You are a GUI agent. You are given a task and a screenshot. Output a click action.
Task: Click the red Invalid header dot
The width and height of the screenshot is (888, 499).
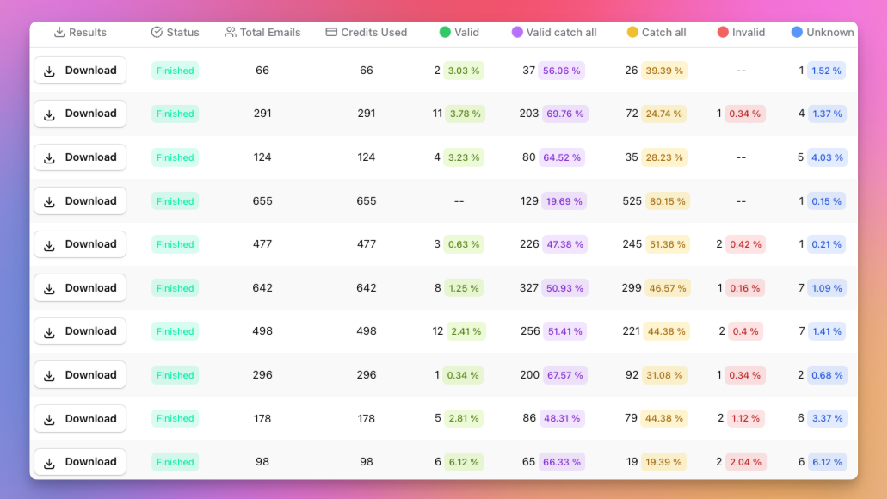[723, 33]
